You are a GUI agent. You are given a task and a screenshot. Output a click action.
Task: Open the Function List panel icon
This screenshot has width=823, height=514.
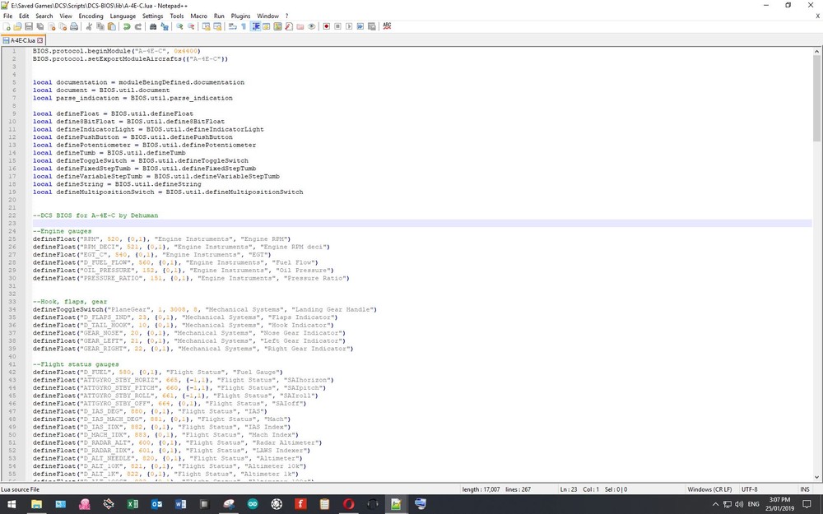[x=289, y=26]
